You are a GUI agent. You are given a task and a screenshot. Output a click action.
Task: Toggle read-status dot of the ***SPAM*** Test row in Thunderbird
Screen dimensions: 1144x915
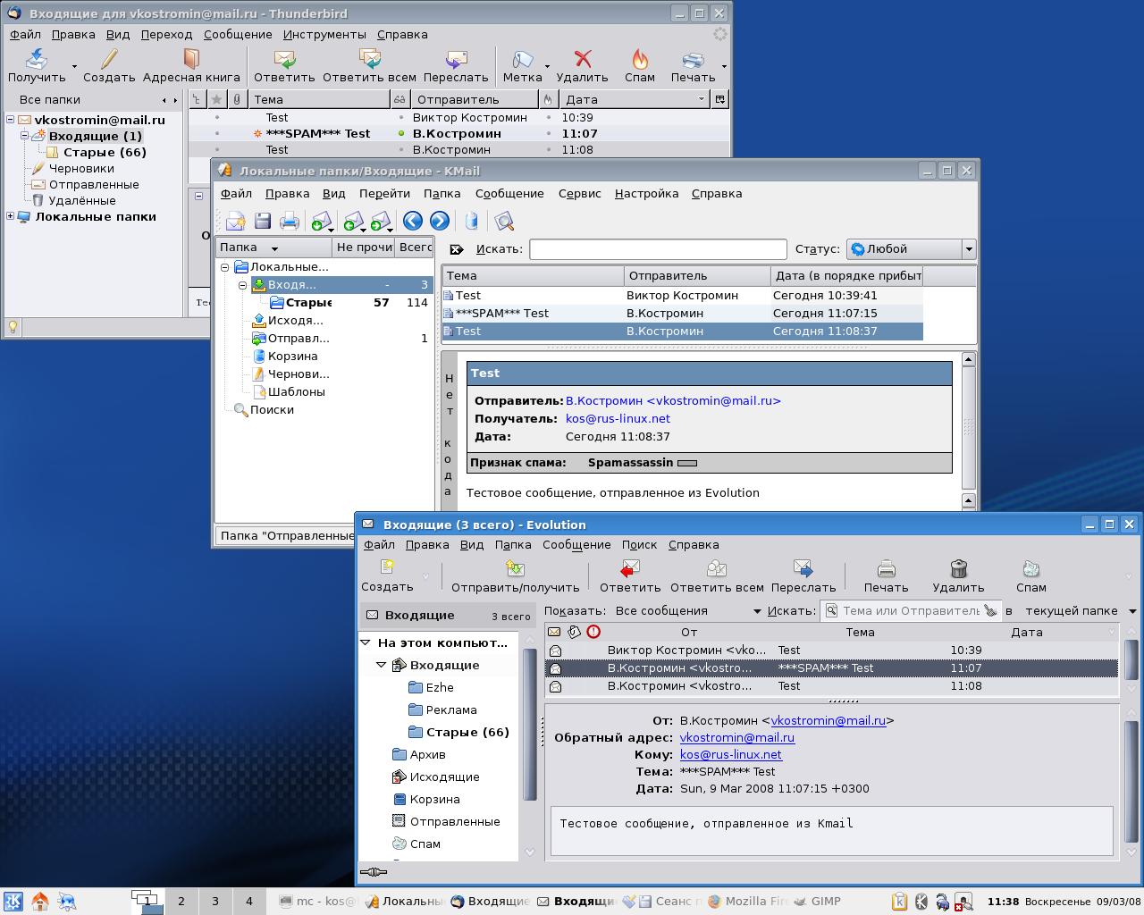tap(402, 134)
